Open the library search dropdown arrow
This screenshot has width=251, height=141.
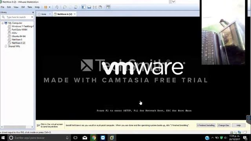[32, 17]
